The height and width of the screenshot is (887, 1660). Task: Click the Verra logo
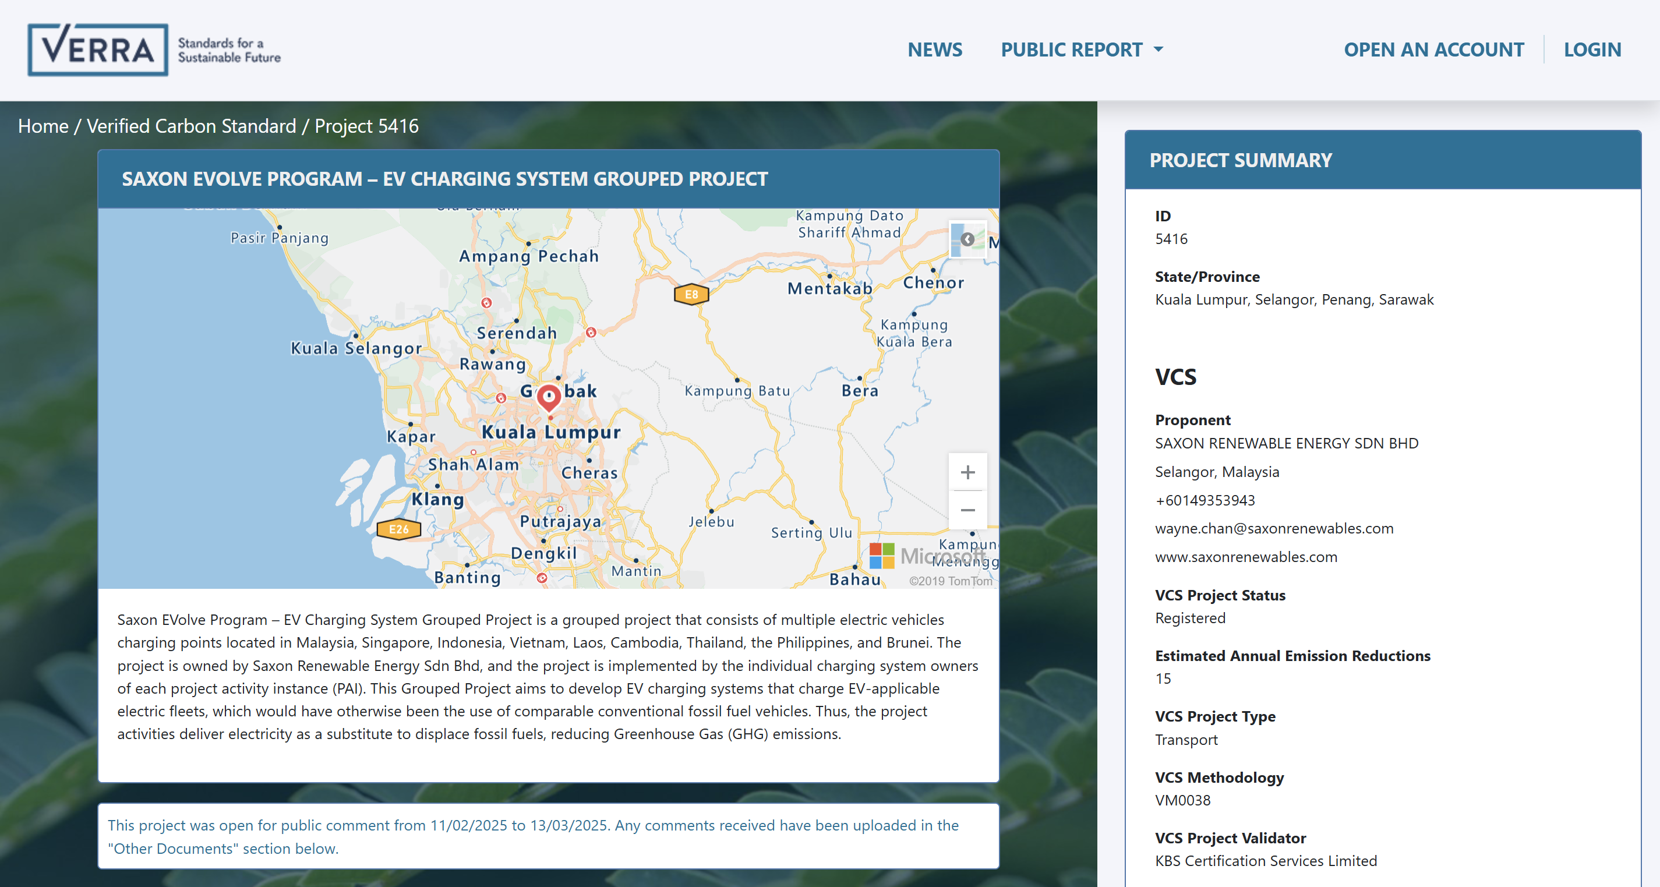pyautogui.click(x=153, y=50)
